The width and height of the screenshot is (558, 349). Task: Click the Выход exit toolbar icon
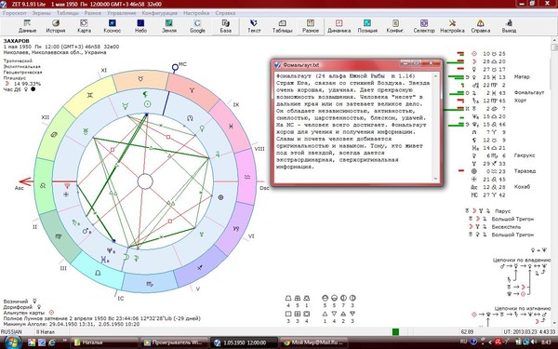pos(509,26)
